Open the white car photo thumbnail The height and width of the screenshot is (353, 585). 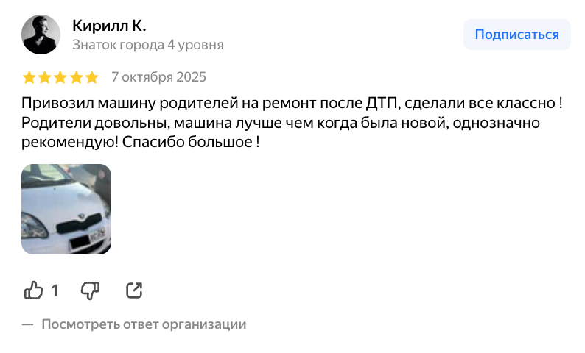point(66,210)
